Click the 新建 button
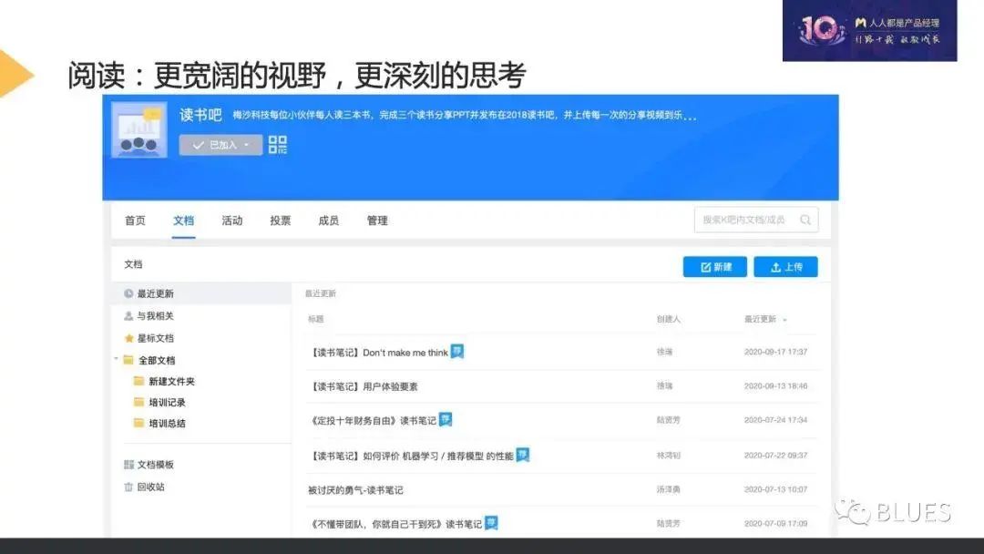Viewport: 984px width, 554px height. click(715, 267)
